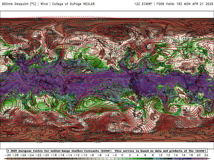Click the 'F006 Valid: 18Z MON APR 21 2025' text
214x160 pixels.
(185, 4)
